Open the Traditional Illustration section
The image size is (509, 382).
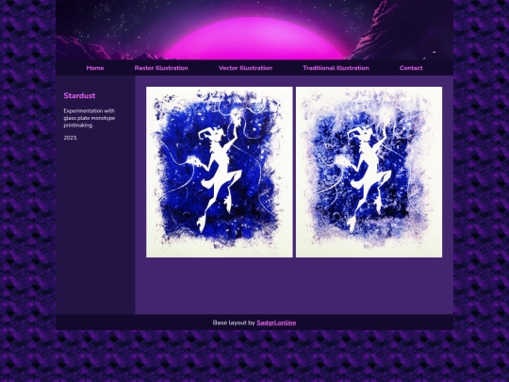(x=336, y=68)
